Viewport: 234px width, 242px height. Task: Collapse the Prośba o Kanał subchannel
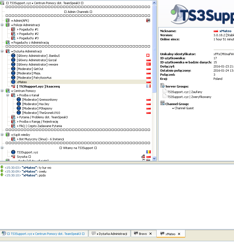point(8,95)
